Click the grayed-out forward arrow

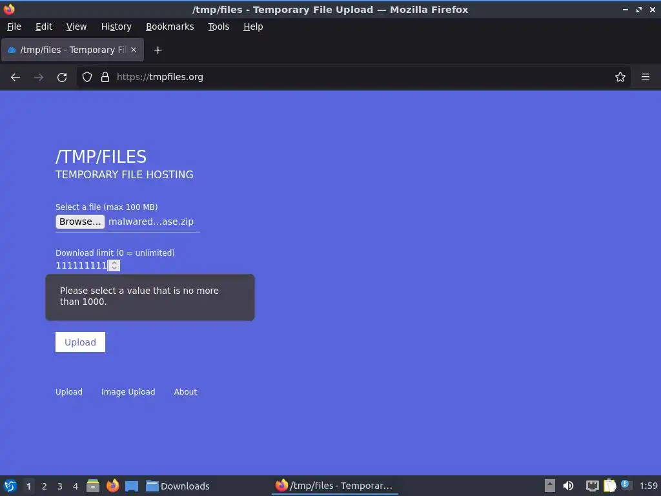[38, 77]
